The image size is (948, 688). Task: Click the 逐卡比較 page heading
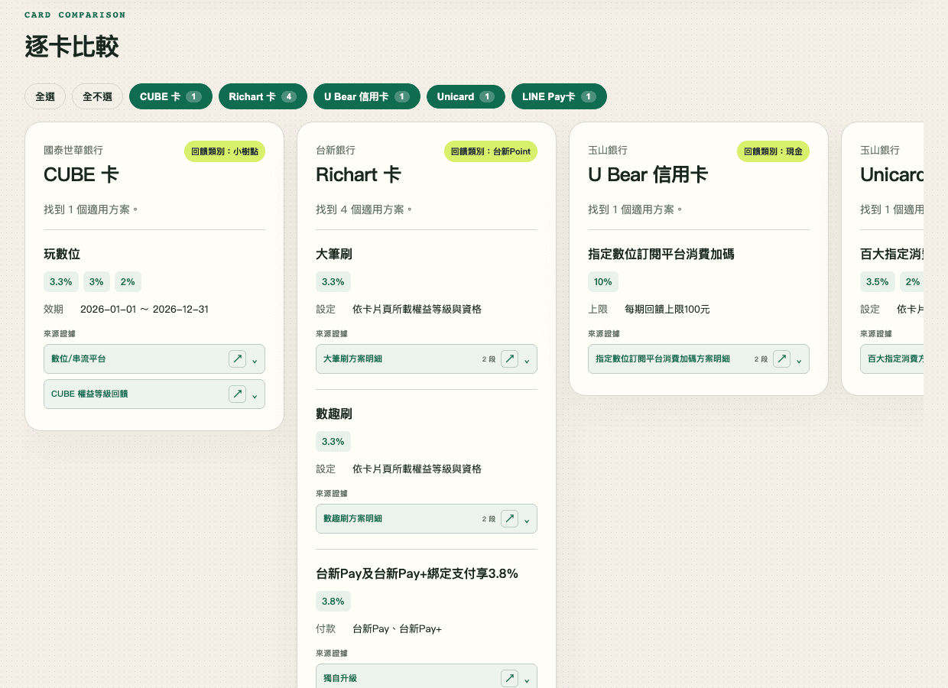tap(72, 47)
